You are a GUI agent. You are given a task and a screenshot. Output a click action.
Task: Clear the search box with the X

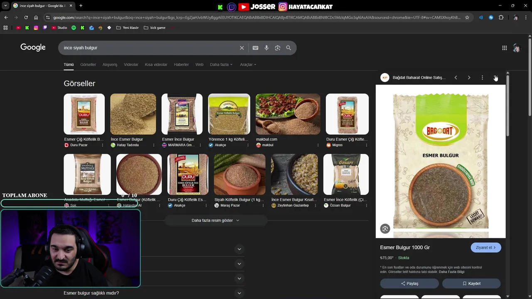pos(241,48)
